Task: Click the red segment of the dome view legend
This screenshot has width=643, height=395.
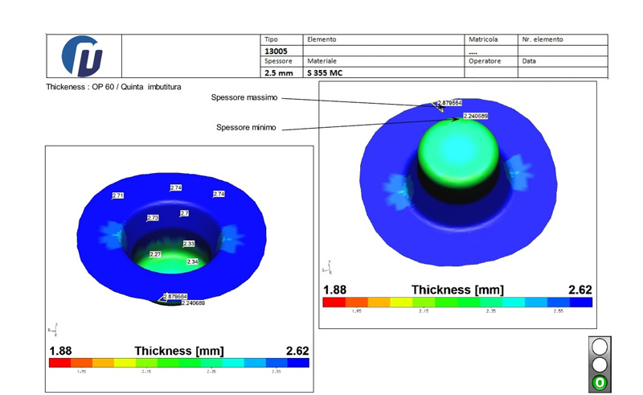Action: click(333, 302)
